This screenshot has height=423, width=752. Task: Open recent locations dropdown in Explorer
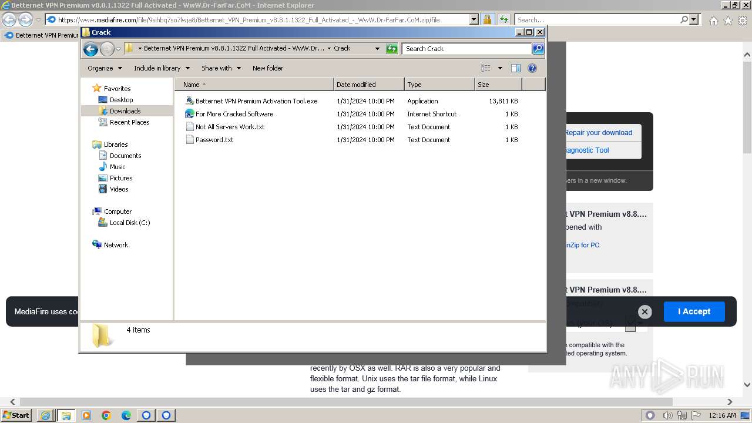118,49
